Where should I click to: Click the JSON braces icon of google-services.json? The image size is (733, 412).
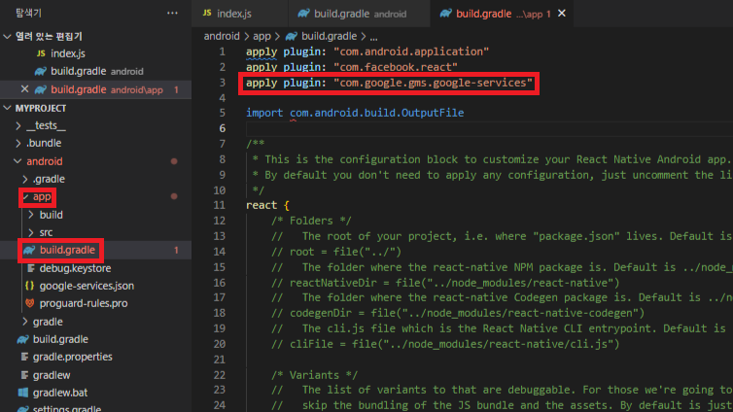click(29, 286)
